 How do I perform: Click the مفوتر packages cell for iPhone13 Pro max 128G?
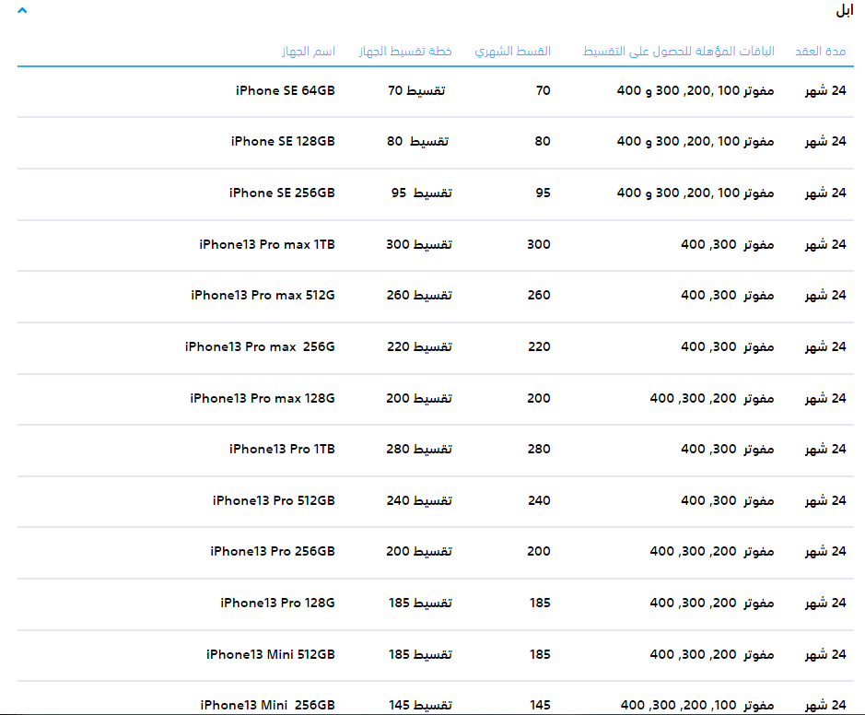pyautogui.click(x=712, y=398)
